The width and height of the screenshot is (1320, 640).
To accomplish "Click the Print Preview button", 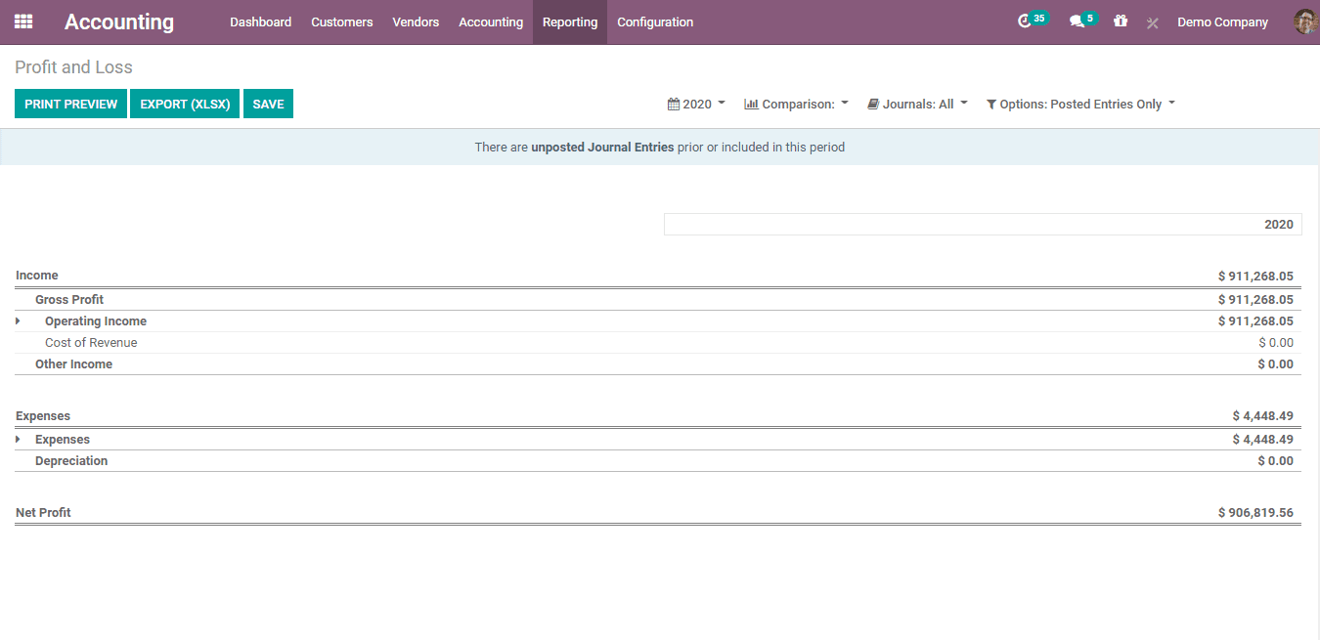I will pos(70,105).
